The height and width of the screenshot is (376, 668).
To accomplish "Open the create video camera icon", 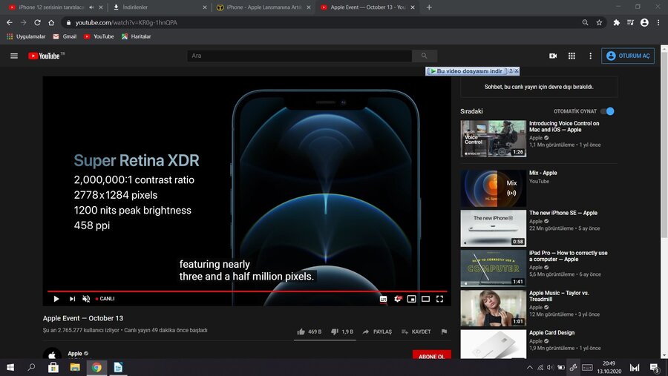I will click(553, 56).
